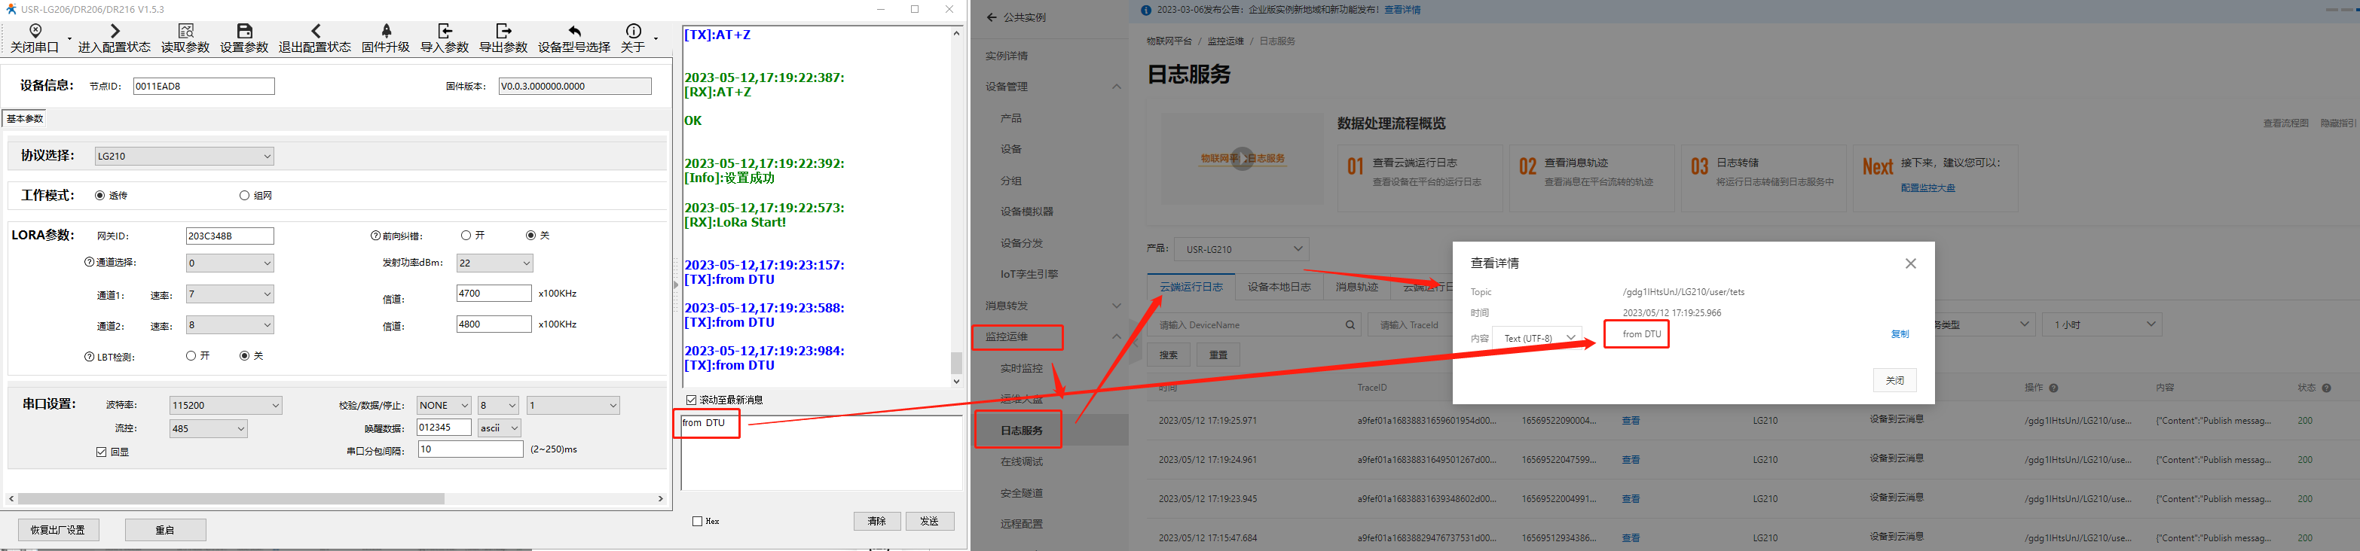Select 关 radio for 前向纠错

pos(530,235)
